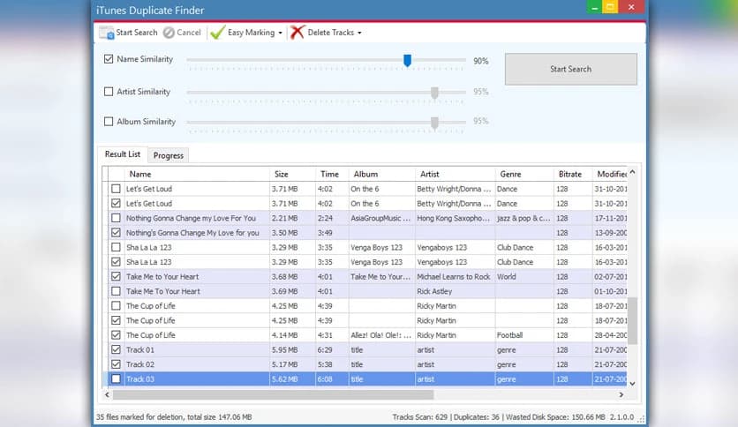Click the Artist Similarity slider handle
Image resolution: width=738 pixels, height=427 pixels.
435,93
